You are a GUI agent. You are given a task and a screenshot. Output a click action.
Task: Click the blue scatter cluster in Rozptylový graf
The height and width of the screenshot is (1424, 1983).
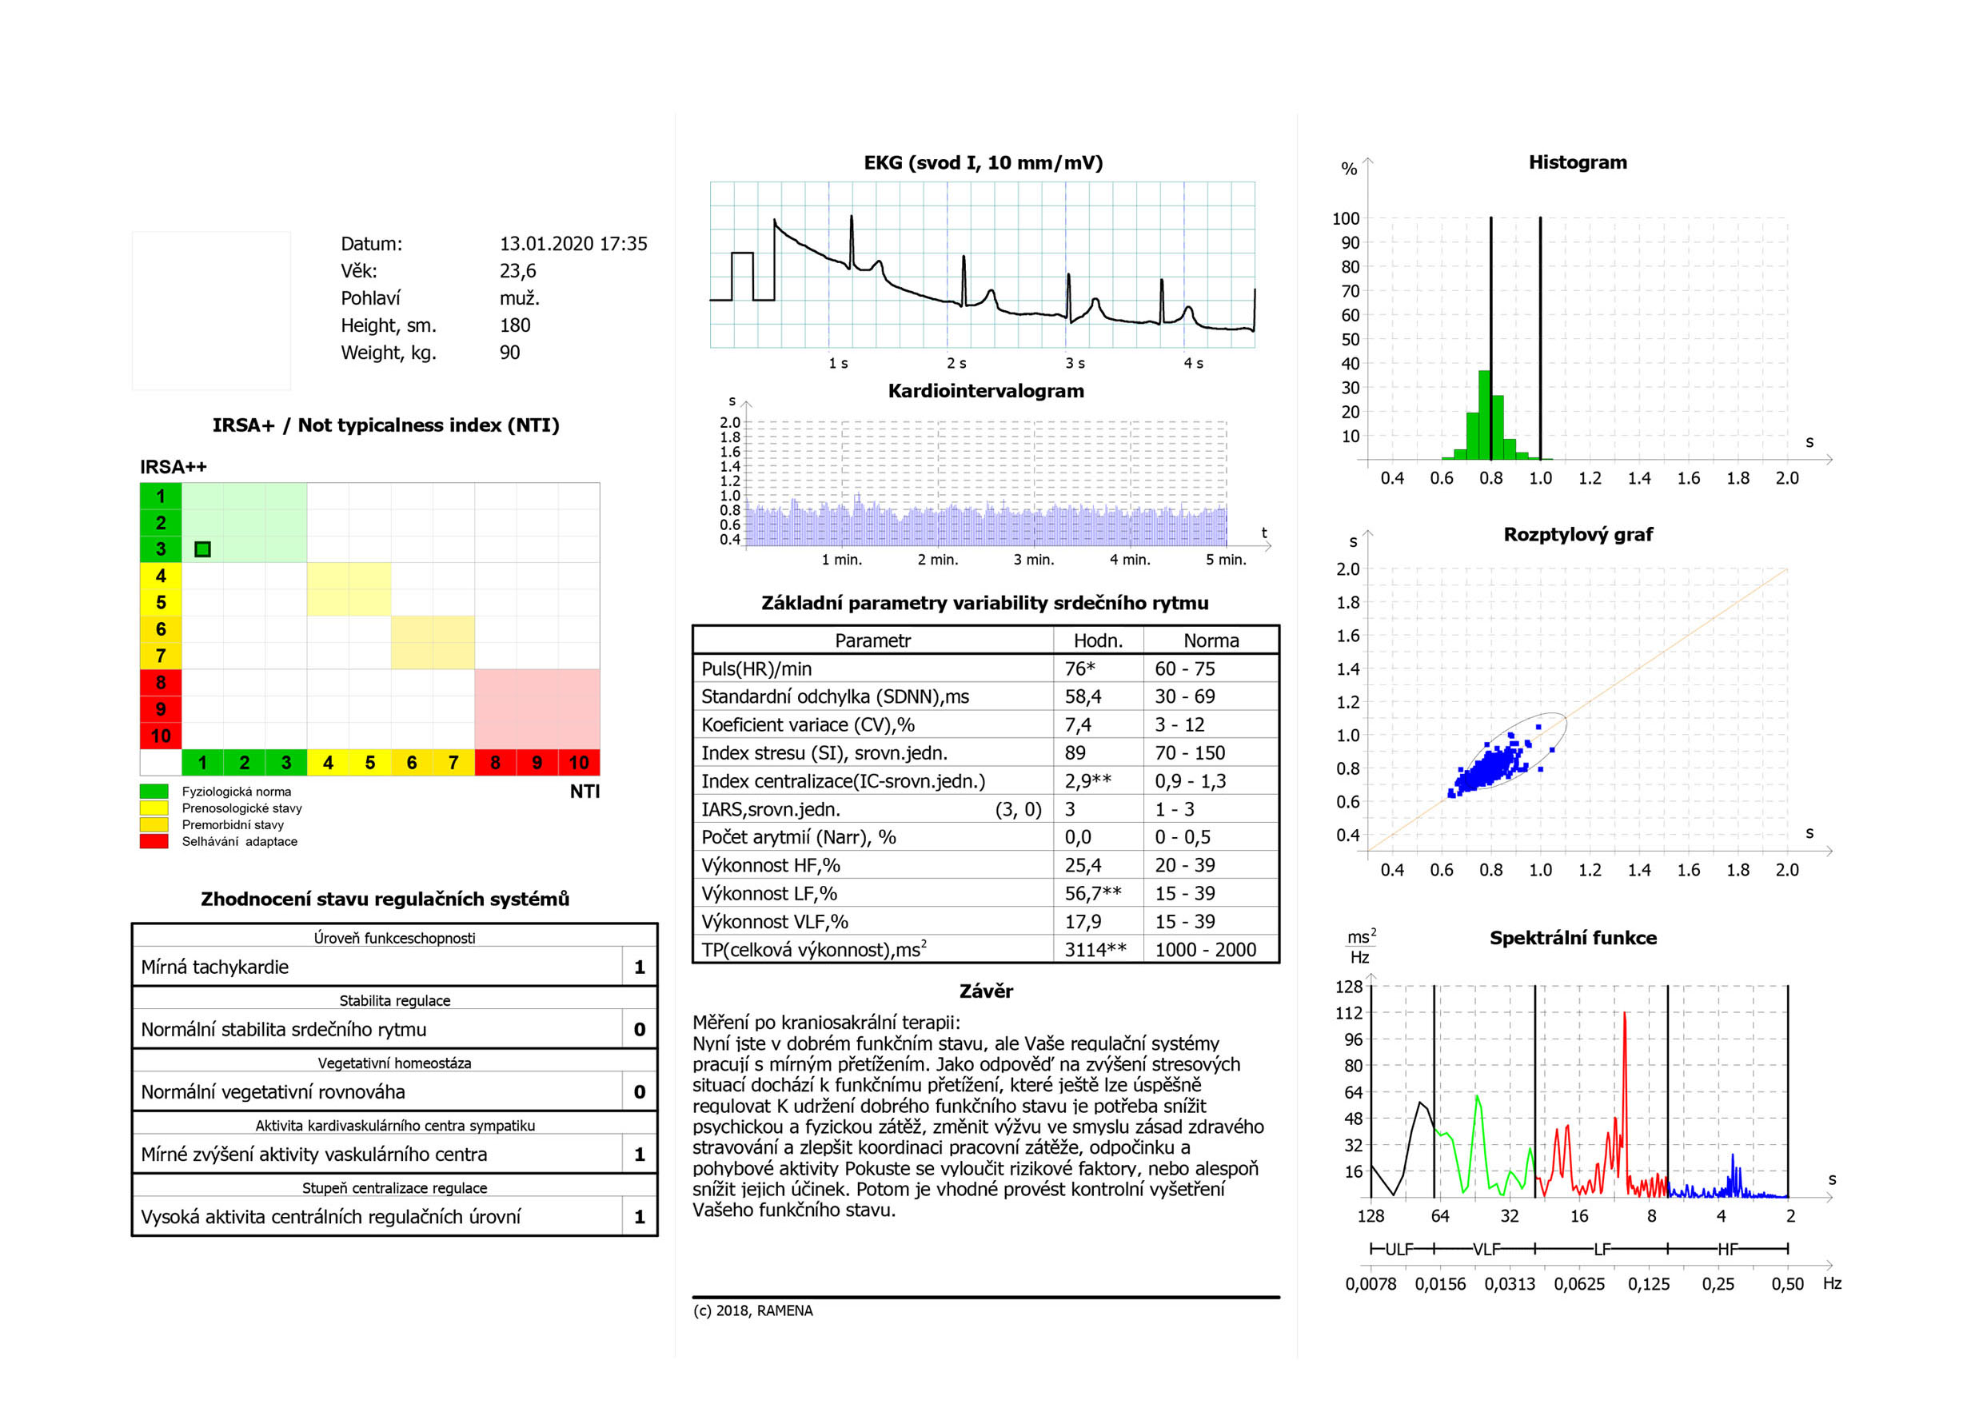[1486, 769]
